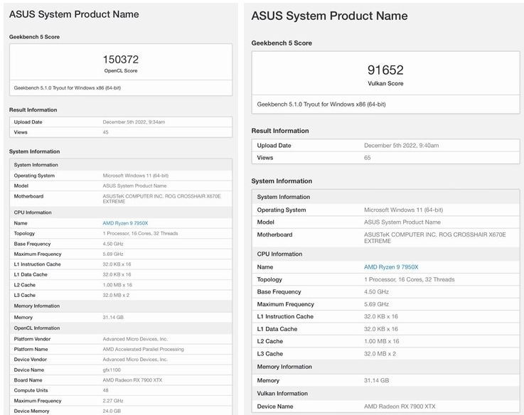Click the 150372 OpenCL score number

coord(120,60)
